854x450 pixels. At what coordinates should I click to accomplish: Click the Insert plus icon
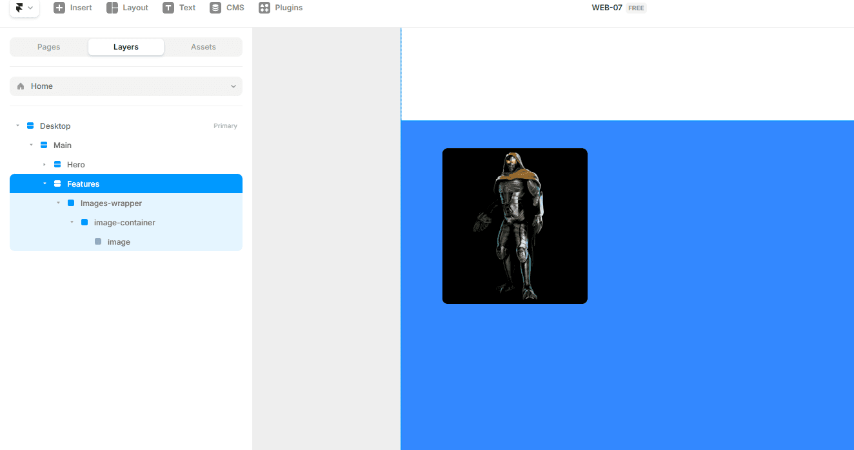(x=59, y=8)
